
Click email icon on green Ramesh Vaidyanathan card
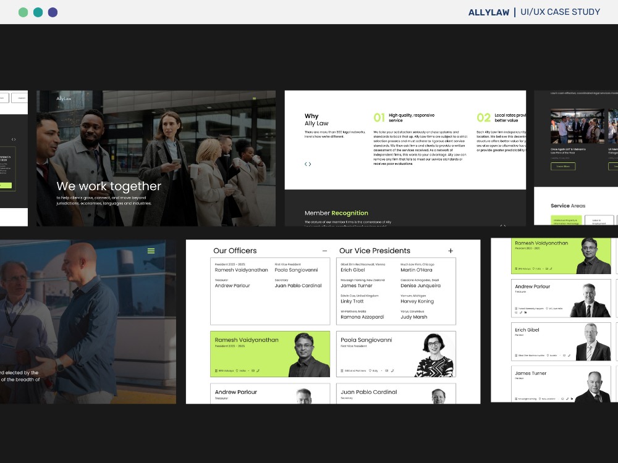[x=253, y=370]
